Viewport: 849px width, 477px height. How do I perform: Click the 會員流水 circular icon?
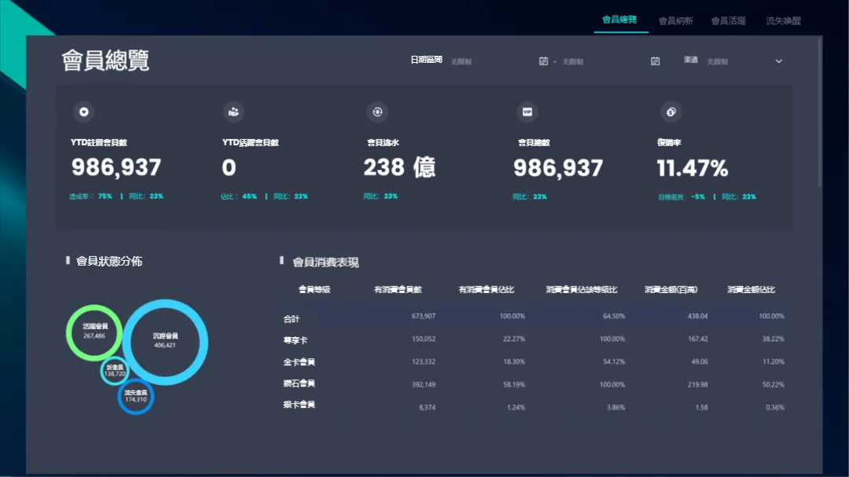coord(377,112)
